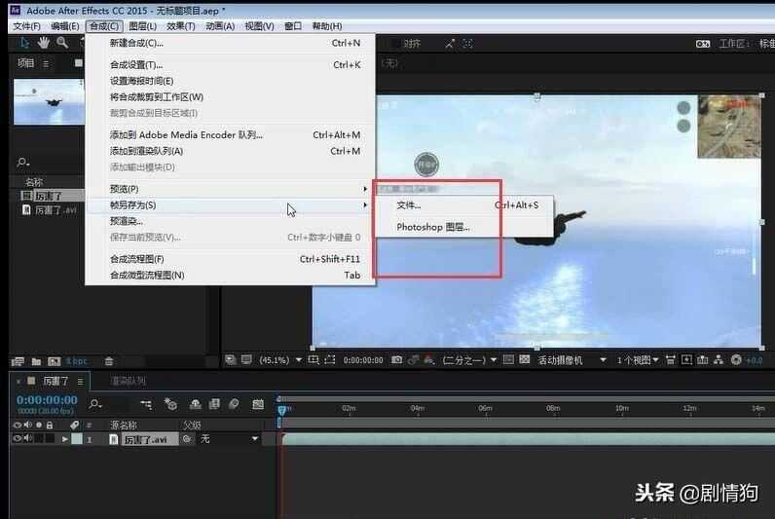Choose 合成流程图(F) menu item

[230, 259]
